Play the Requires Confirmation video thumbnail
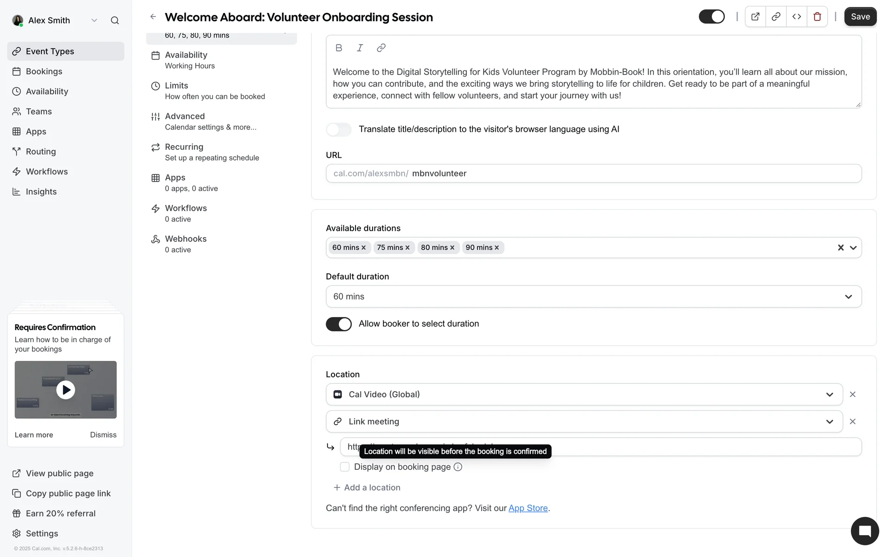The image size is (891, 557). coord(65,390)
